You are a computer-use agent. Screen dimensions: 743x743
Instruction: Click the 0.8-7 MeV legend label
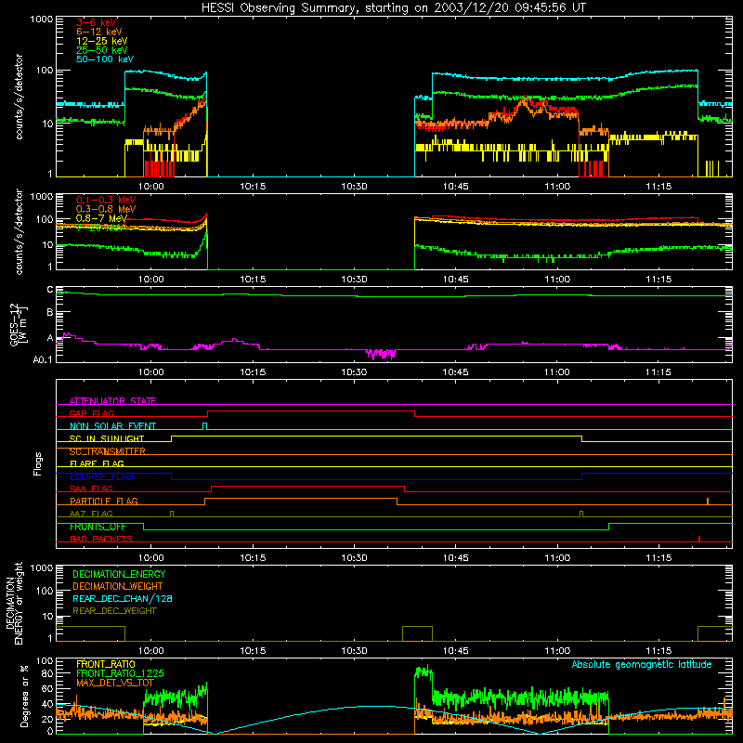point(101,218)
